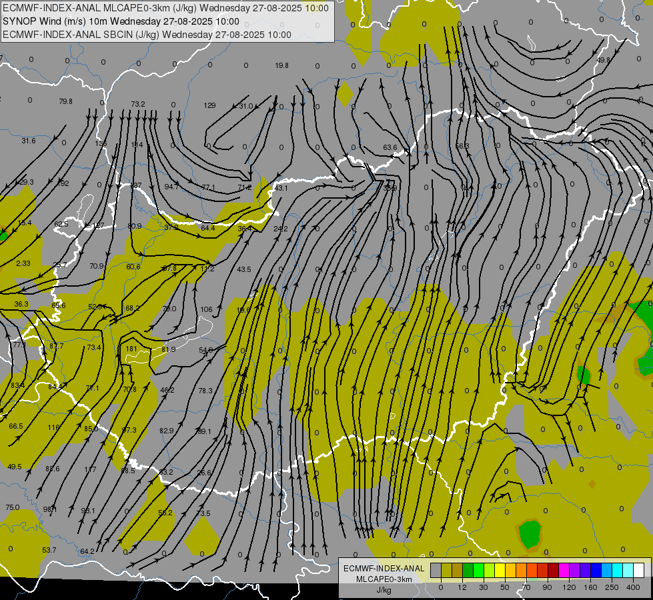Click the map value 129

[x=209, y=105]
